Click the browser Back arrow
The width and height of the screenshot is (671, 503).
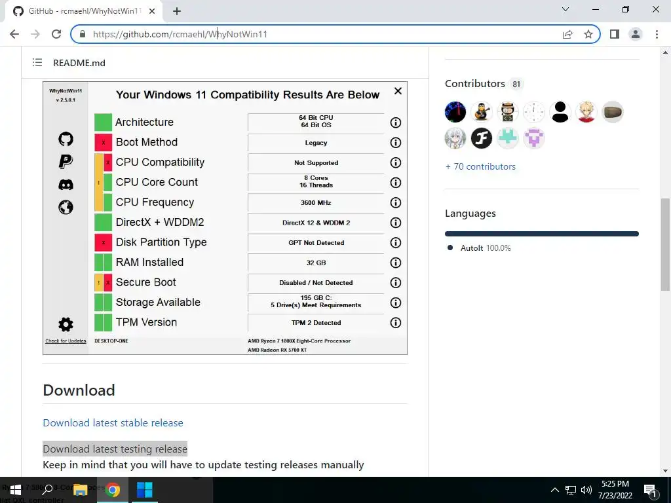pos(14,34)
